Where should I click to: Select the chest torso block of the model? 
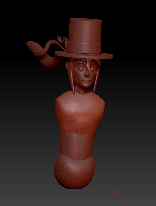point(80,113)
